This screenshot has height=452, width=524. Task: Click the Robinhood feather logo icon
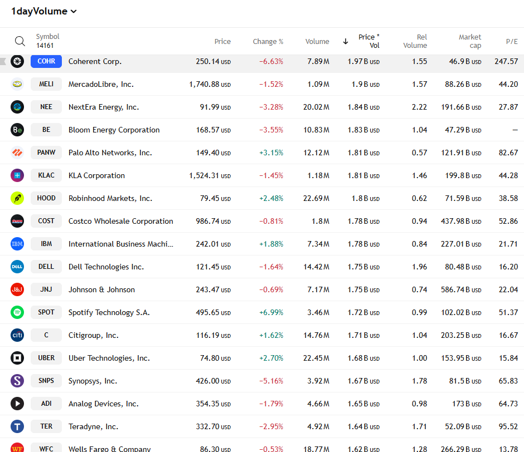pos(17,198)
